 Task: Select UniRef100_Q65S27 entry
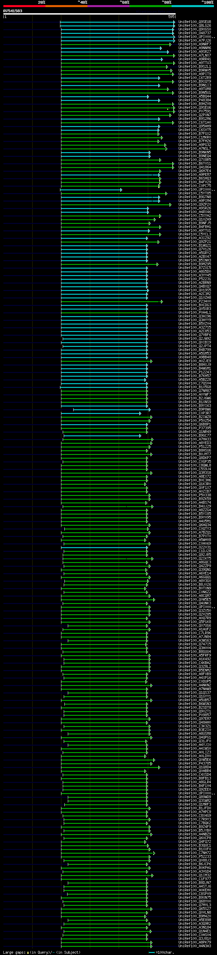[x=195, y=909]
